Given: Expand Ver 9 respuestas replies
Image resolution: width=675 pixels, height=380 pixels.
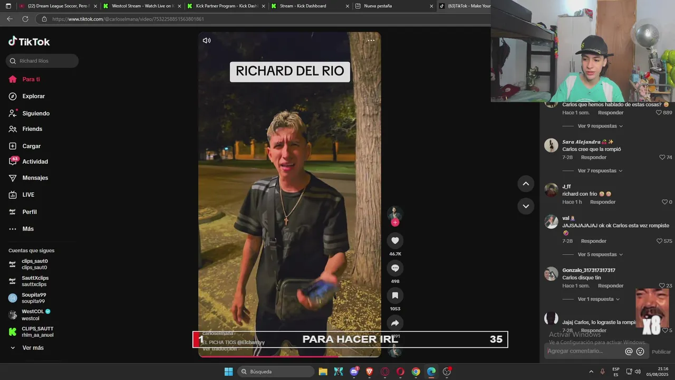Looking at the screenshot, I should (600, 126).
